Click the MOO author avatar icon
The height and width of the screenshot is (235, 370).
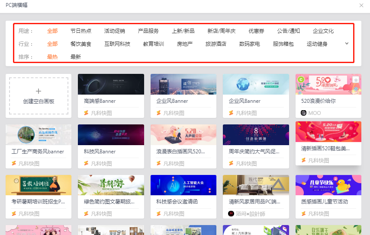pyautogui.click(x=303, y=113)
